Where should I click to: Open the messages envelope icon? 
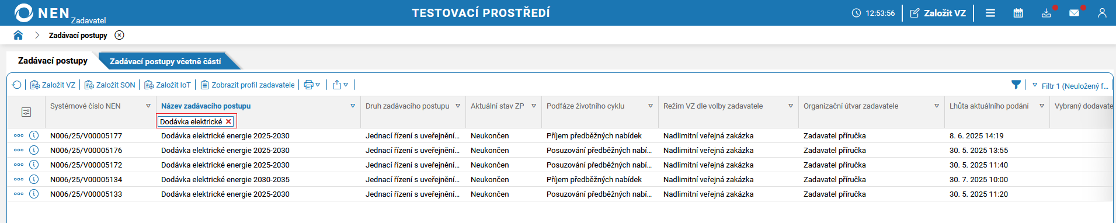(x=1074, y=13)
